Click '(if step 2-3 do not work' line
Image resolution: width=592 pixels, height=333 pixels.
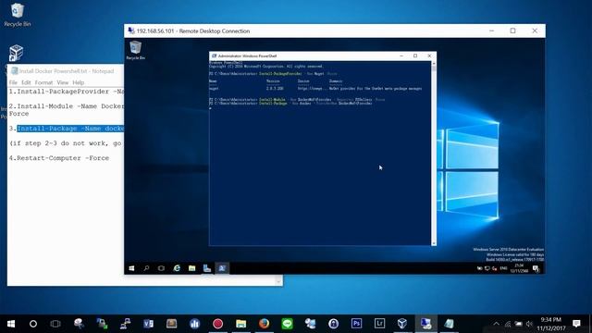pos(66,143)
